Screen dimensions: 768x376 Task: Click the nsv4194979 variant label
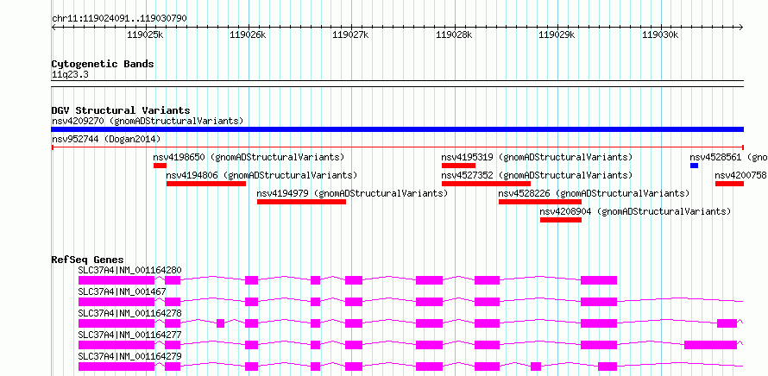(x=352, y=193)
